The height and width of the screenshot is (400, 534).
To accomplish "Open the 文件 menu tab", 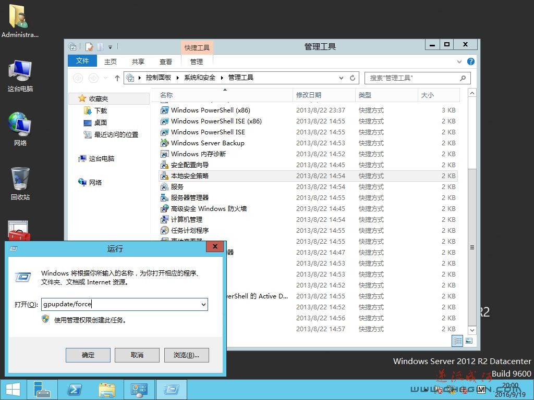I will [82, 61].
